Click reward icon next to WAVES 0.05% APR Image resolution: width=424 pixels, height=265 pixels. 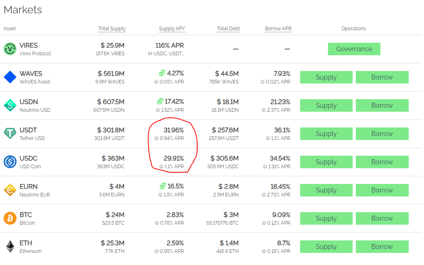tap(156, 81)
